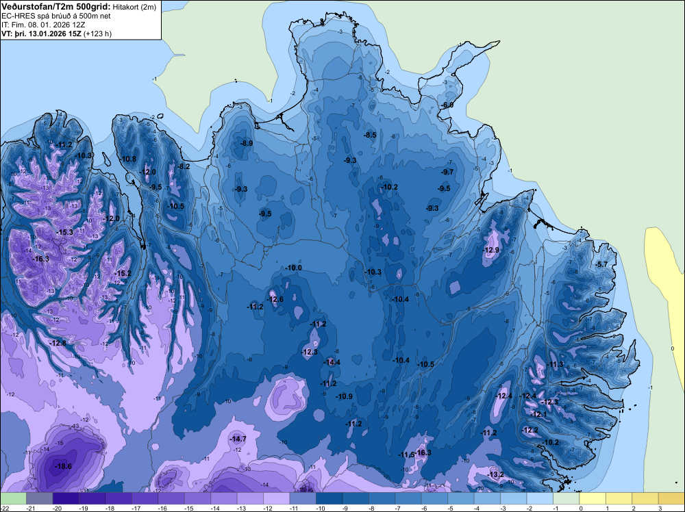Click the 'EC-HRES spá brúuð á 500m net' line
The width and height of the screenshot is (685, 512).
tap(56, 16)
